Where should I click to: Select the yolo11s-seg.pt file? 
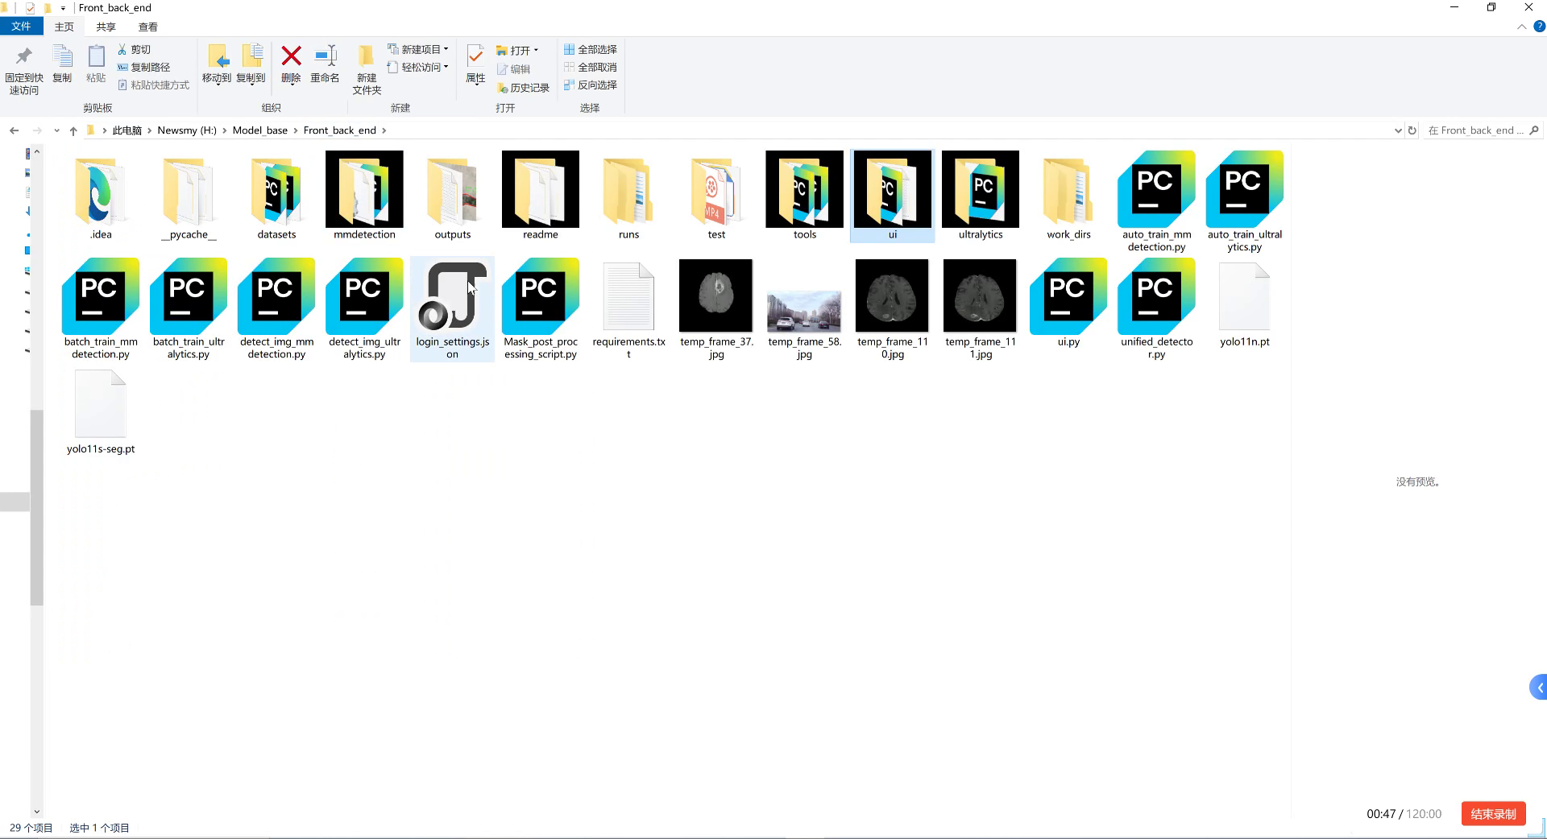101,411
